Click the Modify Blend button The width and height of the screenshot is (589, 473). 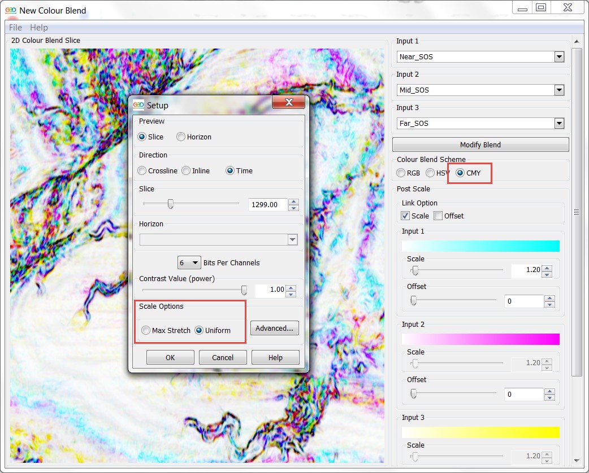click(x=480, y=145)
